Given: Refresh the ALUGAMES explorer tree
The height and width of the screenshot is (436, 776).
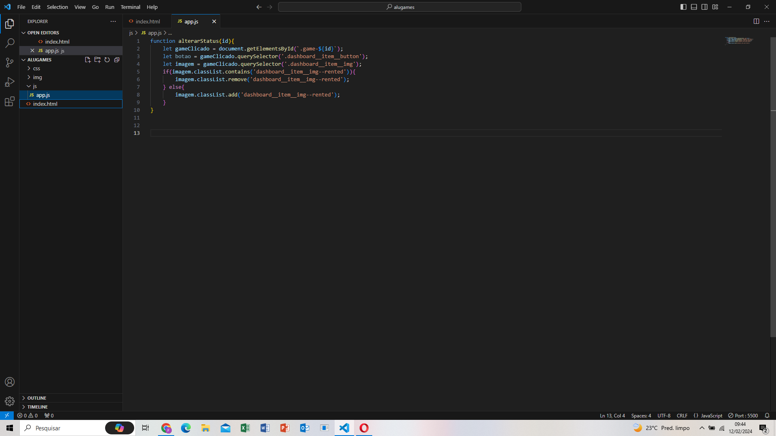Looking at the screenshot, I should 107,60.
